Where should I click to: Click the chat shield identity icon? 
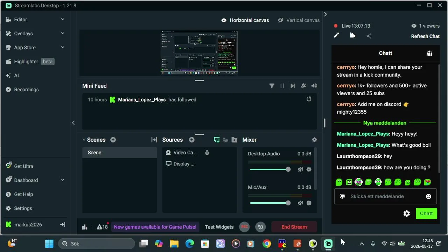342,196
